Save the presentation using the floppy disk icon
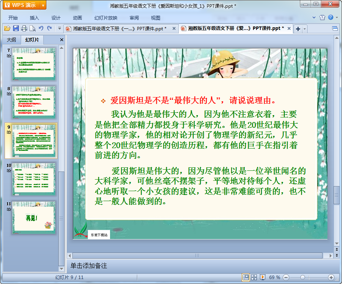Image resolution: width=342 pixels, height=284 pixels. pyautogui.click(x=16, y=28)
